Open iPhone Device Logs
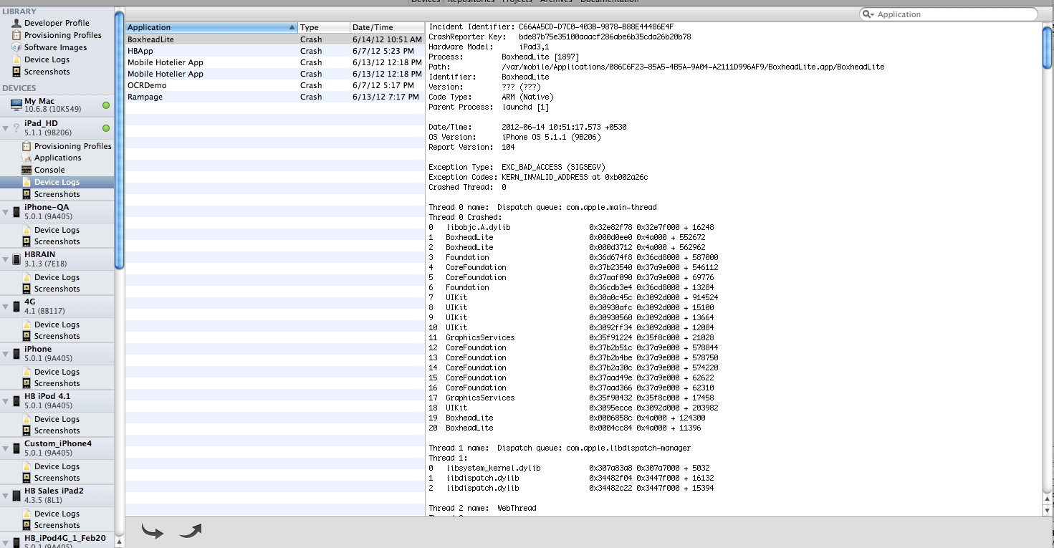This screenshot has width=1054, height=548. (57, 372)
